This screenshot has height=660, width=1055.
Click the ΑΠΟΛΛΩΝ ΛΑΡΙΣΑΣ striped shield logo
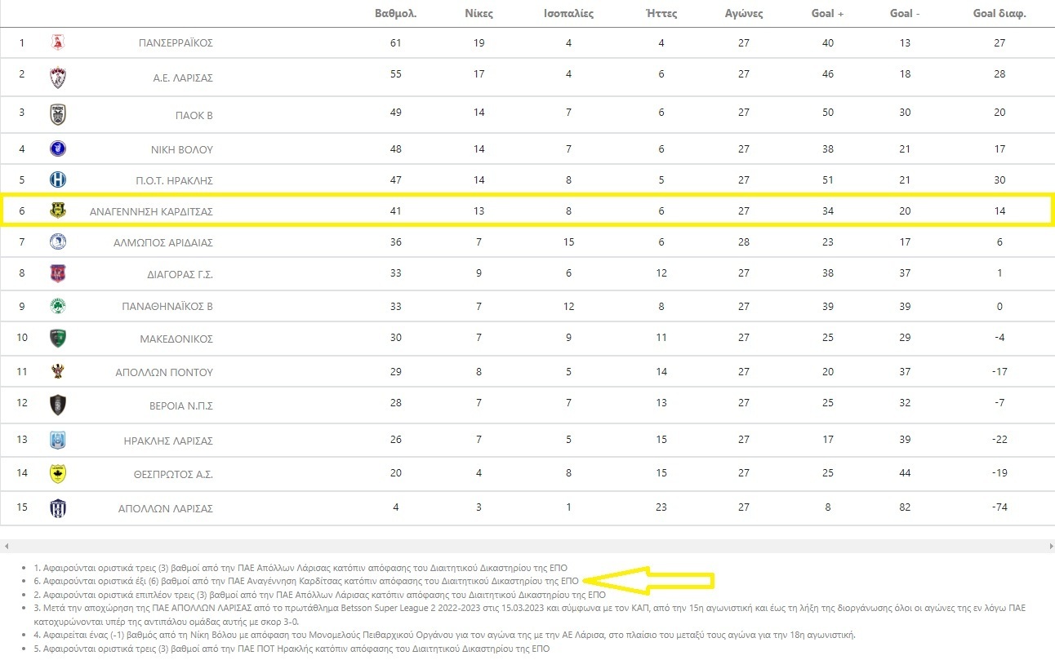coord(58,507)
